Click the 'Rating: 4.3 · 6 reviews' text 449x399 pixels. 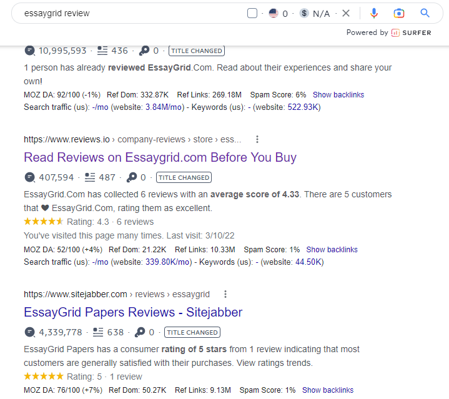click(x=111, y=222)
